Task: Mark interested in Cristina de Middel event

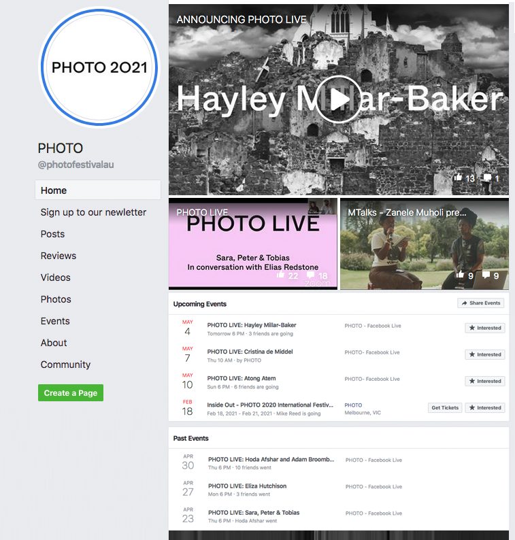Action: [485, 354]
